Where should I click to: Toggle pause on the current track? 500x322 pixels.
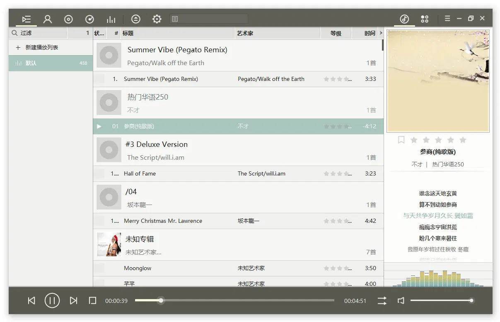click(52, 300)
